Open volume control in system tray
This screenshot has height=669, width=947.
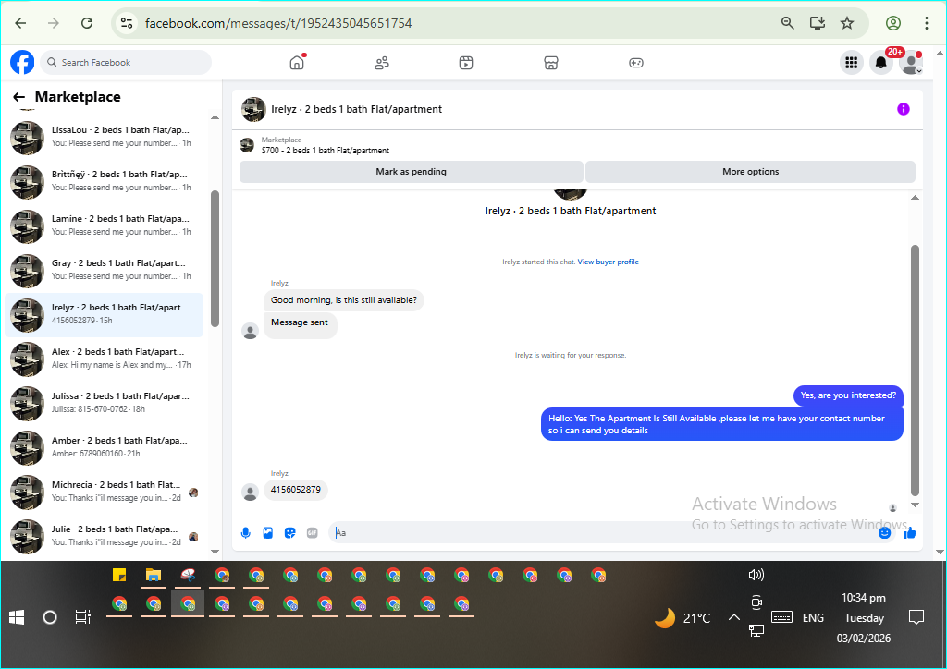[x=756, y=575]
